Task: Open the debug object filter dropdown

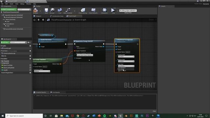Action: [x=128, y=10]
